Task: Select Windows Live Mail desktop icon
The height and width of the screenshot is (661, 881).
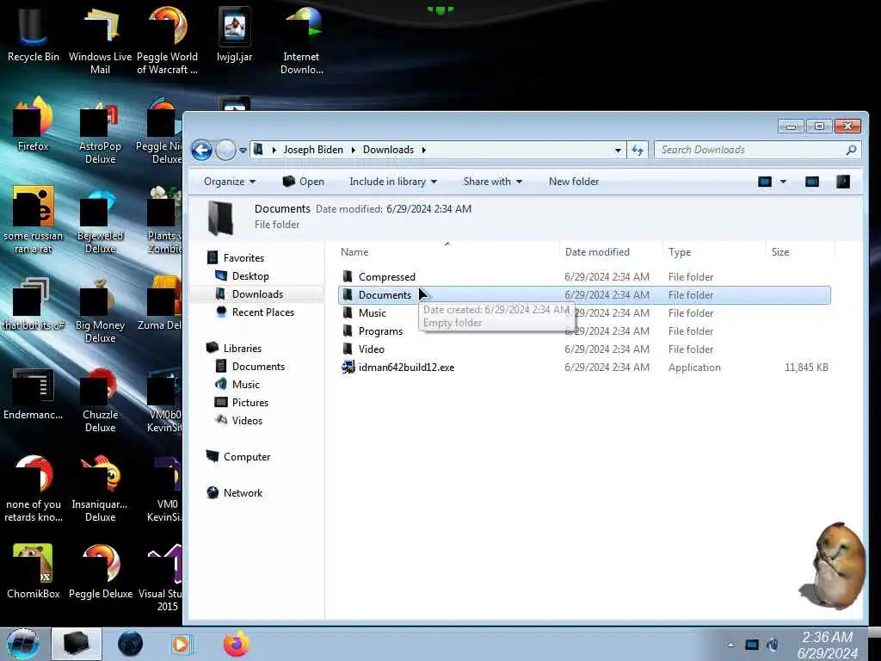Action: tap(100, 40)
